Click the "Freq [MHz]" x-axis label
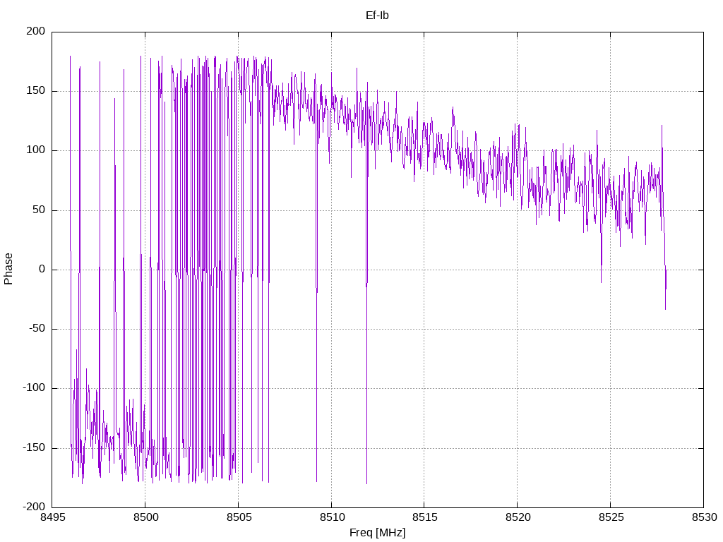 [377, 532]
